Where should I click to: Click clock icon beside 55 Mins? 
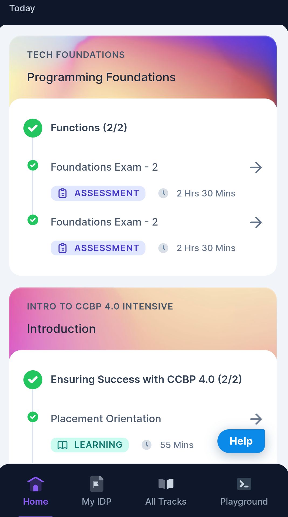[147, 445]
